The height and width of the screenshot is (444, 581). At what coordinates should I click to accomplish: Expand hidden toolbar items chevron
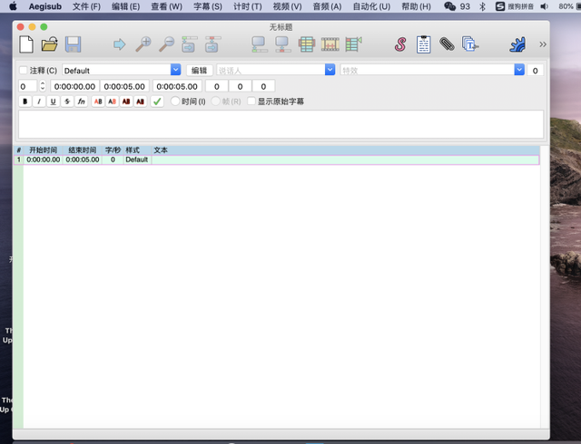tap(543, 44)
